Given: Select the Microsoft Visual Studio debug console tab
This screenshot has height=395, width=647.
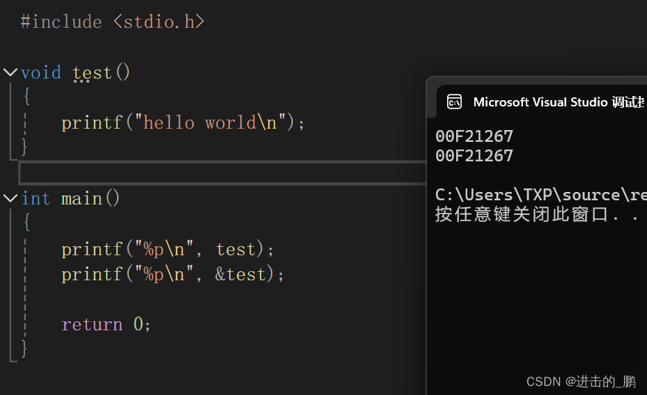Looking at the screenshot, I should pos(542,102).
